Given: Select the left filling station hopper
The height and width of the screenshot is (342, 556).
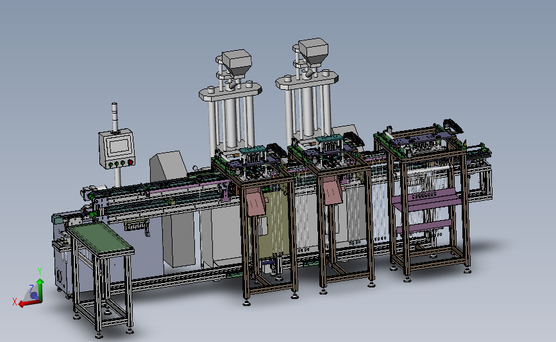Looking at the screenshot, I should (237, 64).
